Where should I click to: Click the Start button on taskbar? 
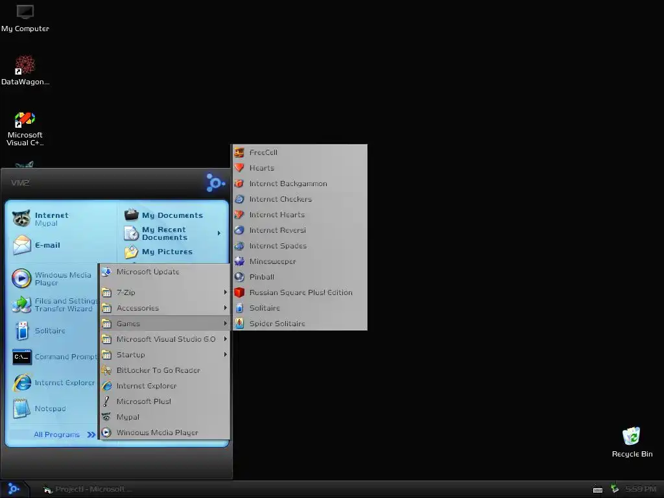tap(14, 489)
